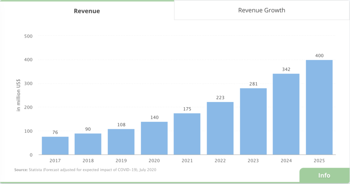Select the Revenue tab
This screenshot has height=184, width=350.
tap(87, 11)
